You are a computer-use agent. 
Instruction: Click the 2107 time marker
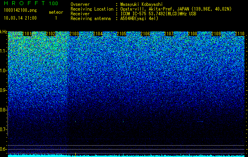(169, 34)
